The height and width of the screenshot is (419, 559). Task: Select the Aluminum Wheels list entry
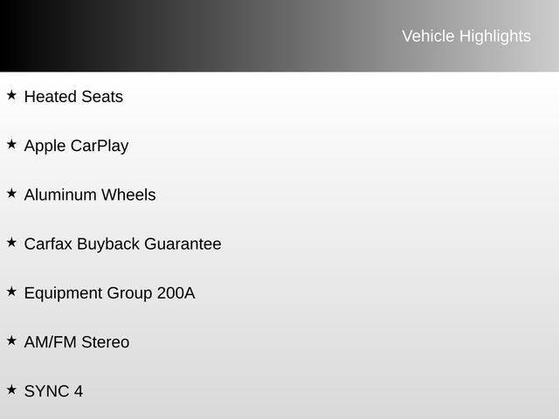pos(90,195)
